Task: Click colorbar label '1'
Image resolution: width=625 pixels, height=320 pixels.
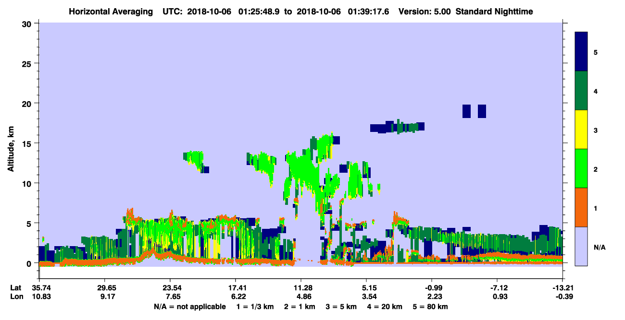Action: pyautogui.click(x=595, y=208)
